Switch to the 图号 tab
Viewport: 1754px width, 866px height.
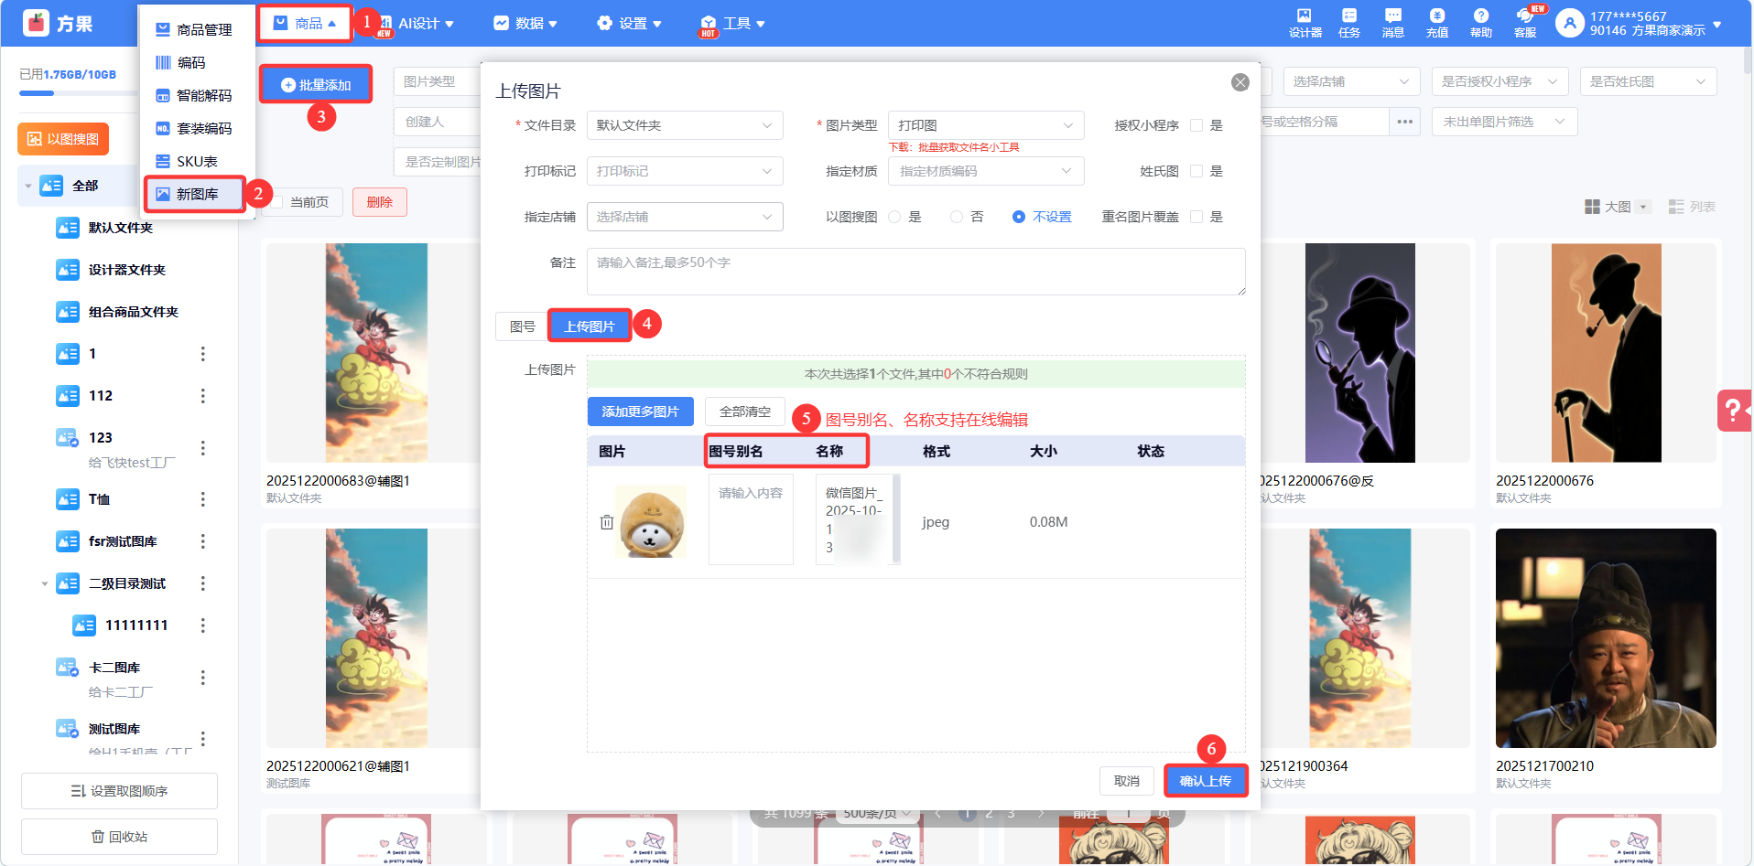click(x=522, y=326)
